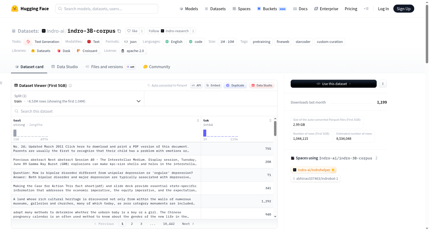Click the tok column value histogram
The height and width of the screenshot is (231, 429).
tap(221, 133)
